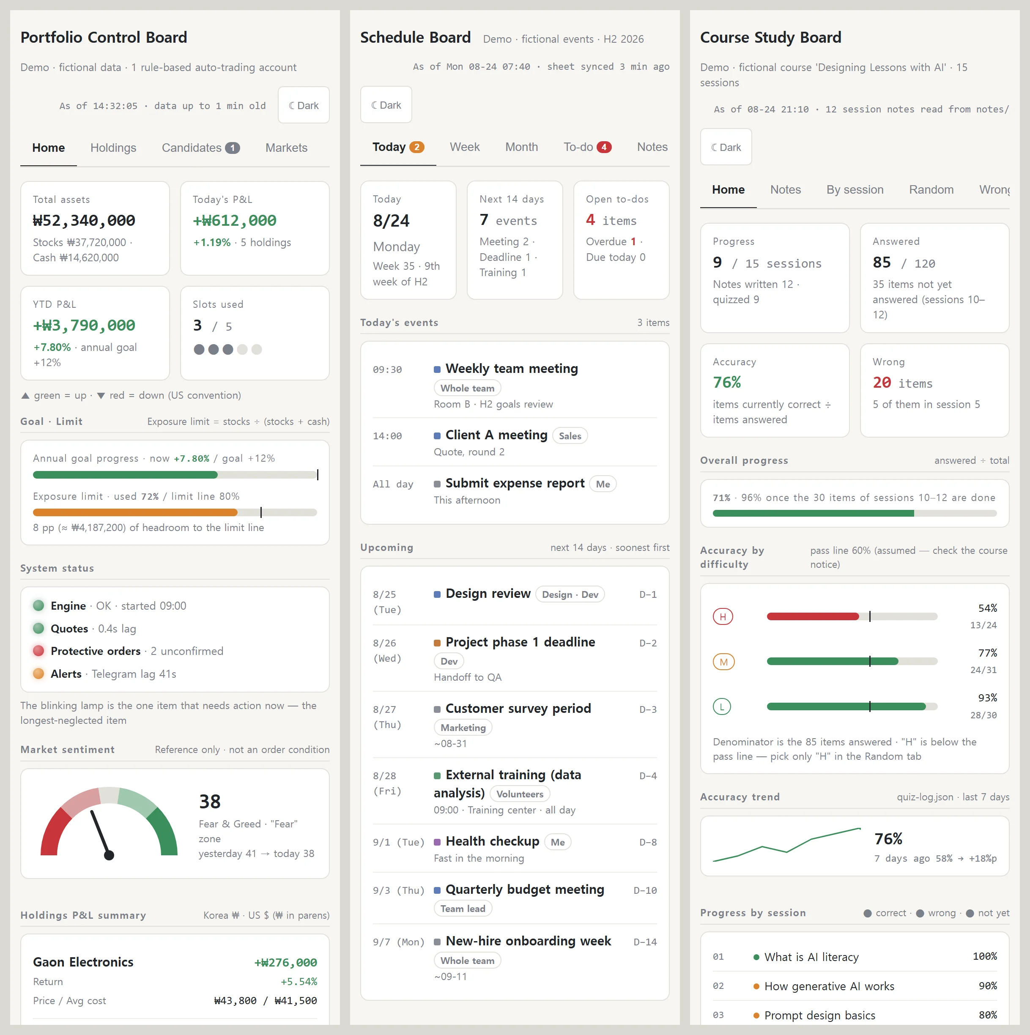Open the Health checkup event
The height and width of the screenshot is (1035, 1030).
click(515, 849)
